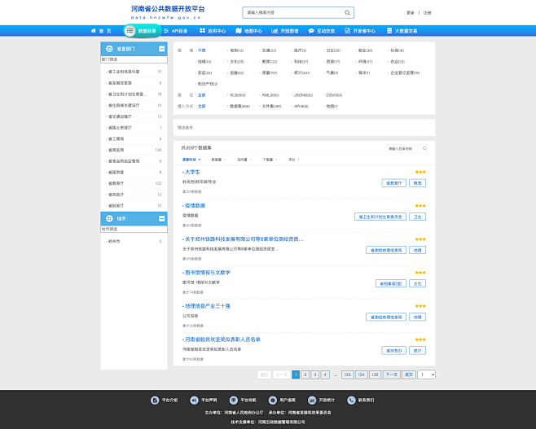Sort datasets by 更新时间
This screenshot has width=536, height=429.
tap(191, 160)
